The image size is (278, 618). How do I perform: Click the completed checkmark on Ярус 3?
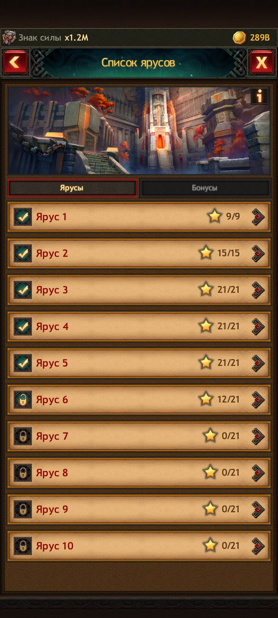pos(23,290)
